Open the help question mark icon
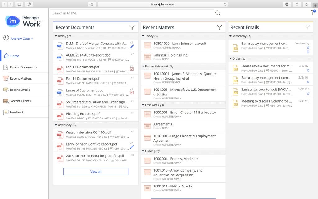This screenshot has height=199, width=318. coord(313,12)
